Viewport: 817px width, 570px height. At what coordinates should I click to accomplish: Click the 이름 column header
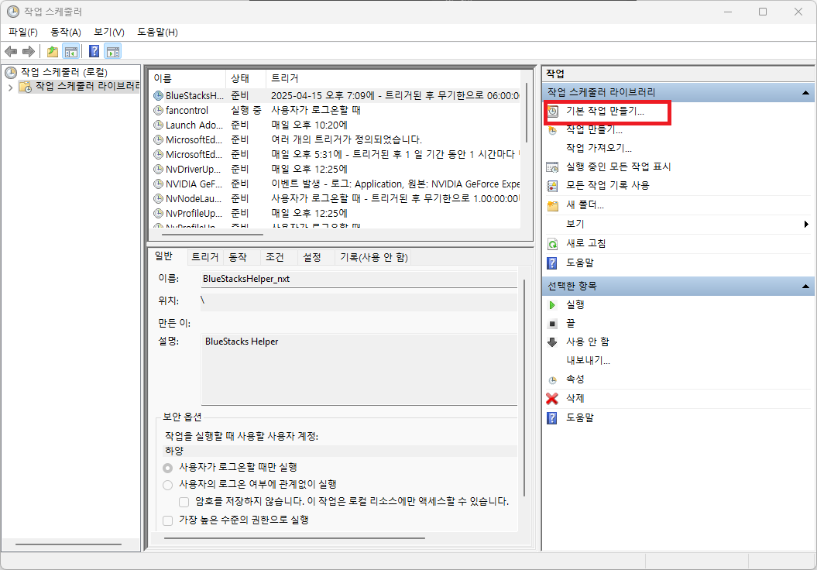(187, 79)
